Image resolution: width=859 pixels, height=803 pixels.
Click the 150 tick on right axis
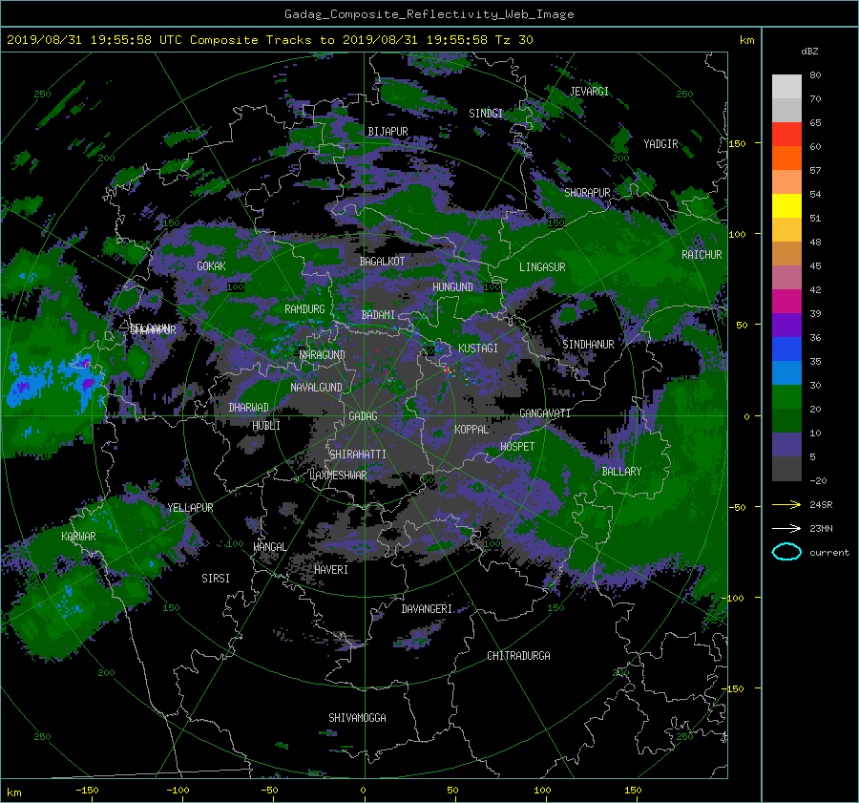[738, 143]
